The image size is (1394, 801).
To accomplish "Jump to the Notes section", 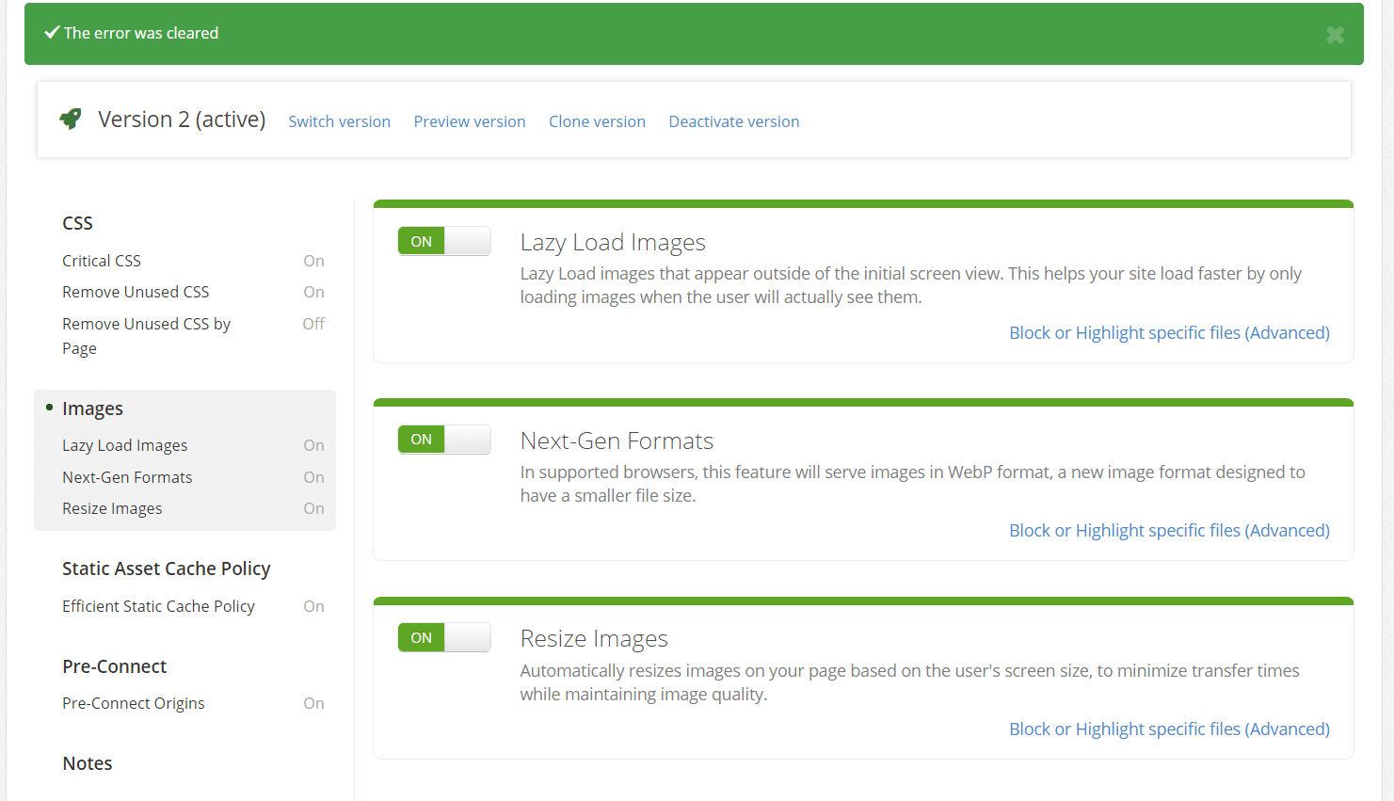I will point(88,763).
